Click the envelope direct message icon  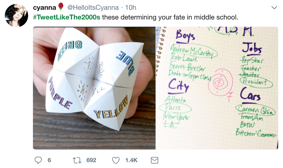point(154,160)
